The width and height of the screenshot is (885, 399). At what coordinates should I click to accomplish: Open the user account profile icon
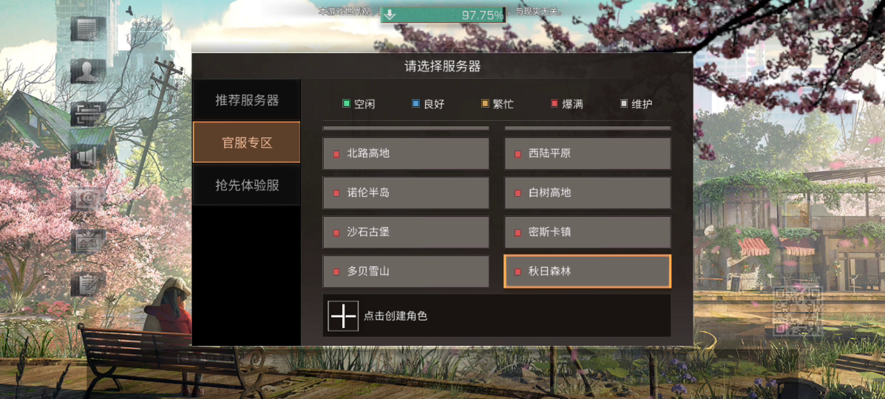pos(88,71)
